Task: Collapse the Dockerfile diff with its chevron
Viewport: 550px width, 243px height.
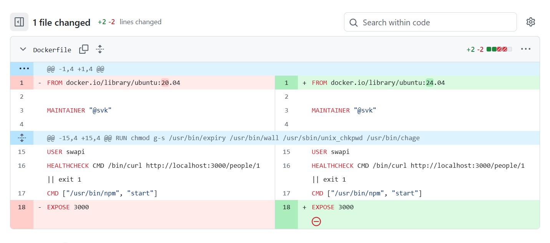Action: 23,49
